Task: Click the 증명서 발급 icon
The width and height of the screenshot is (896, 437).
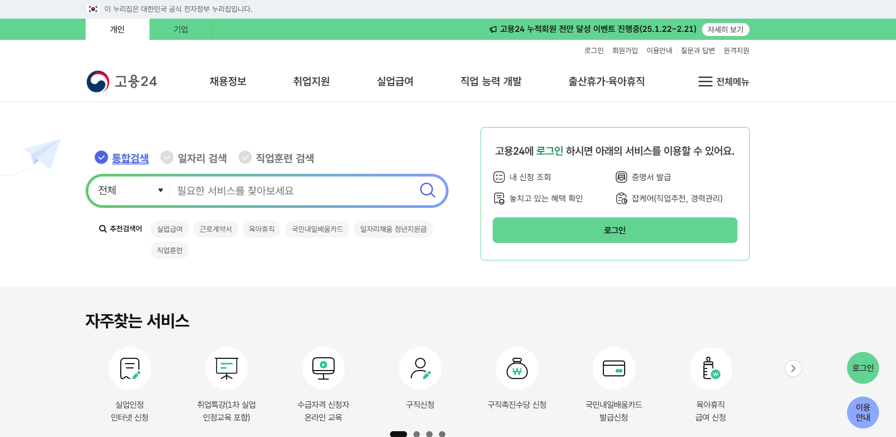Action: click(x=621, y=177)
